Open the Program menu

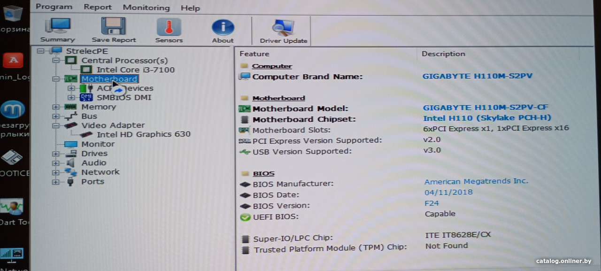pos(54,7)
